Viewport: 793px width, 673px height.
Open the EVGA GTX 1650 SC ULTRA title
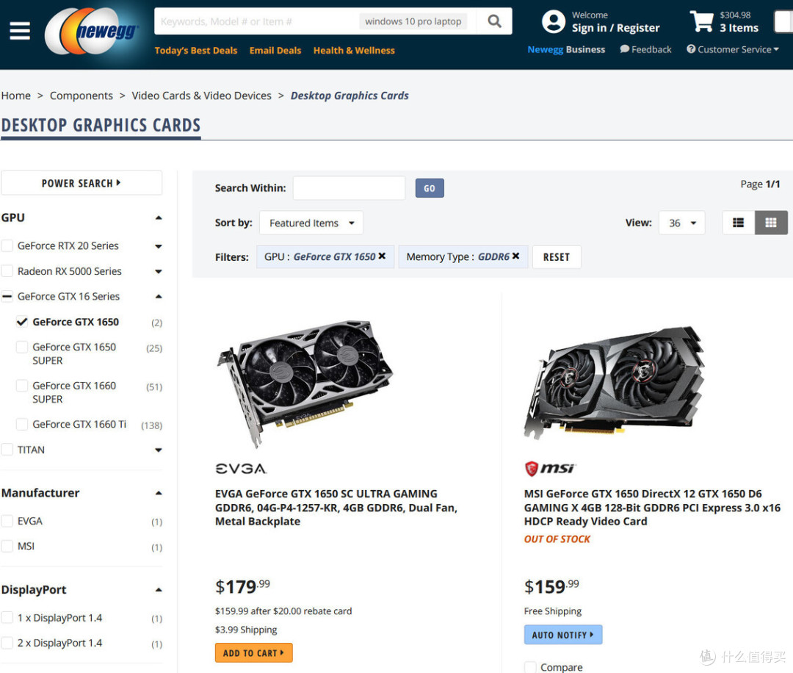(336, 508)
